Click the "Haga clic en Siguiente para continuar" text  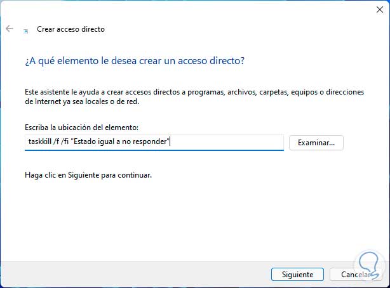click(x=88, y=174)
